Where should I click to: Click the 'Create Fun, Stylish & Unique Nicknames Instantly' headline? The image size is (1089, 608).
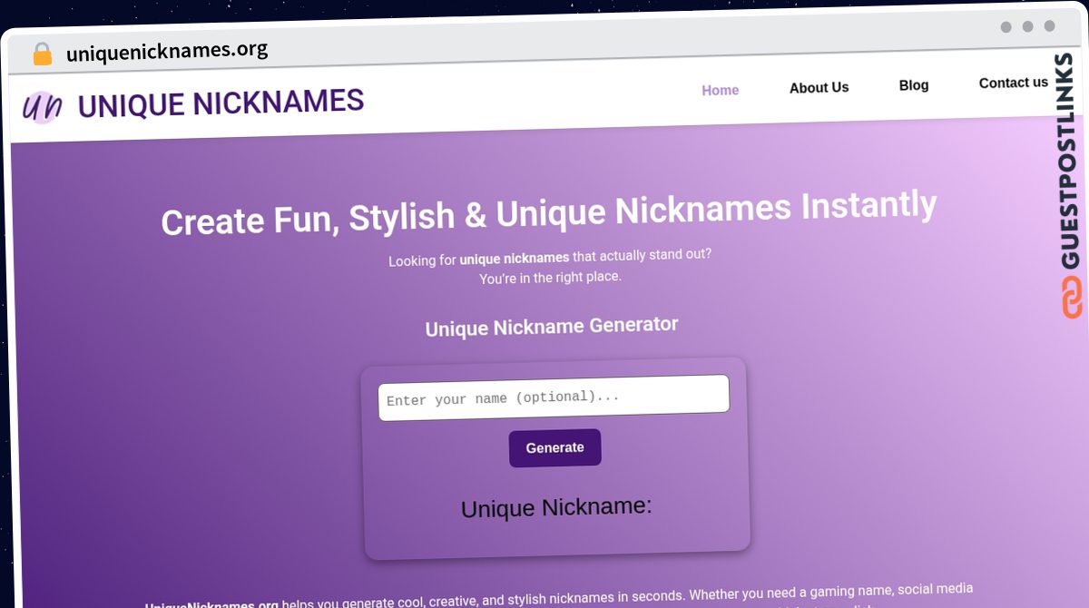point(549,213)
